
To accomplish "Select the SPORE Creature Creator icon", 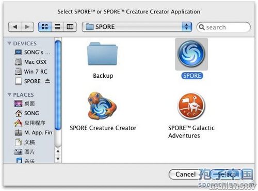I will point(102,106).
